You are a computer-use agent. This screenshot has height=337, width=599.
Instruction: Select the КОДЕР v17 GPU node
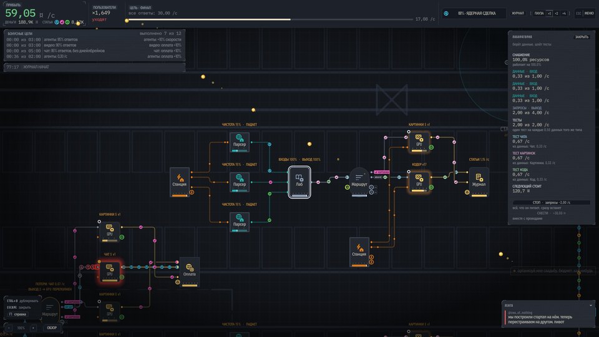419,182
